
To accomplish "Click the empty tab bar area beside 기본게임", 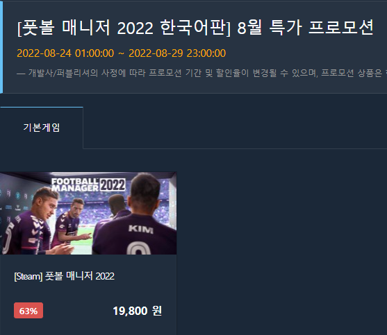I will coord(235,128).
